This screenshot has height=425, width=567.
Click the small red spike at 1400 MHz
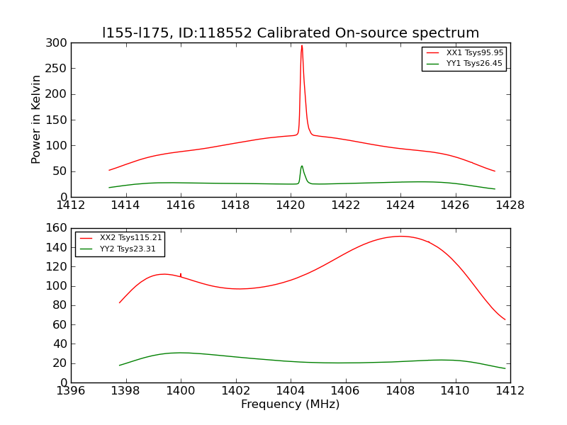[x=181, y=274]
